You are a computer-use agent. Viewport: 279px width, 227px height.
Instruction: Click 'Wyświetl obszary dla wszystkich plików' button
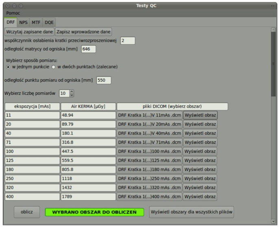click(192, 212)
